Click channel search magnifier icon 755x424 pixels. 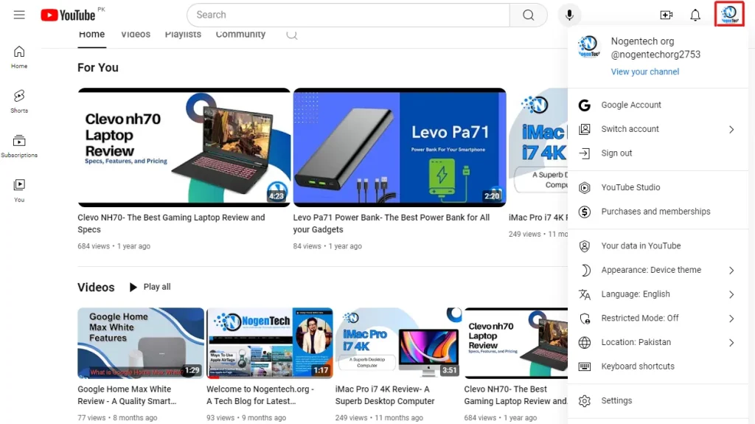tap(292, 35)
